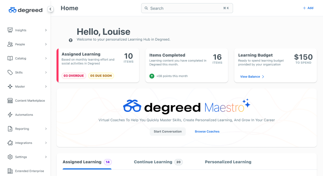Image resolution: width=323 pixels, height=176 pixels.
Task: Expand the Insights menu chevron
Action: coord(46,30)
